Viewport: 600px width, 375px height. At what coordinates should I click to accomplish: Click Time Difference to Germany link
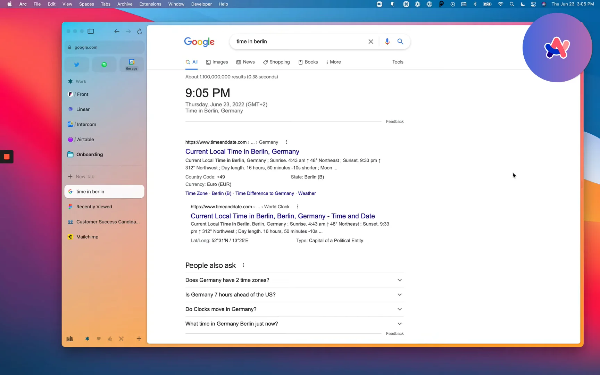[265, 193]
